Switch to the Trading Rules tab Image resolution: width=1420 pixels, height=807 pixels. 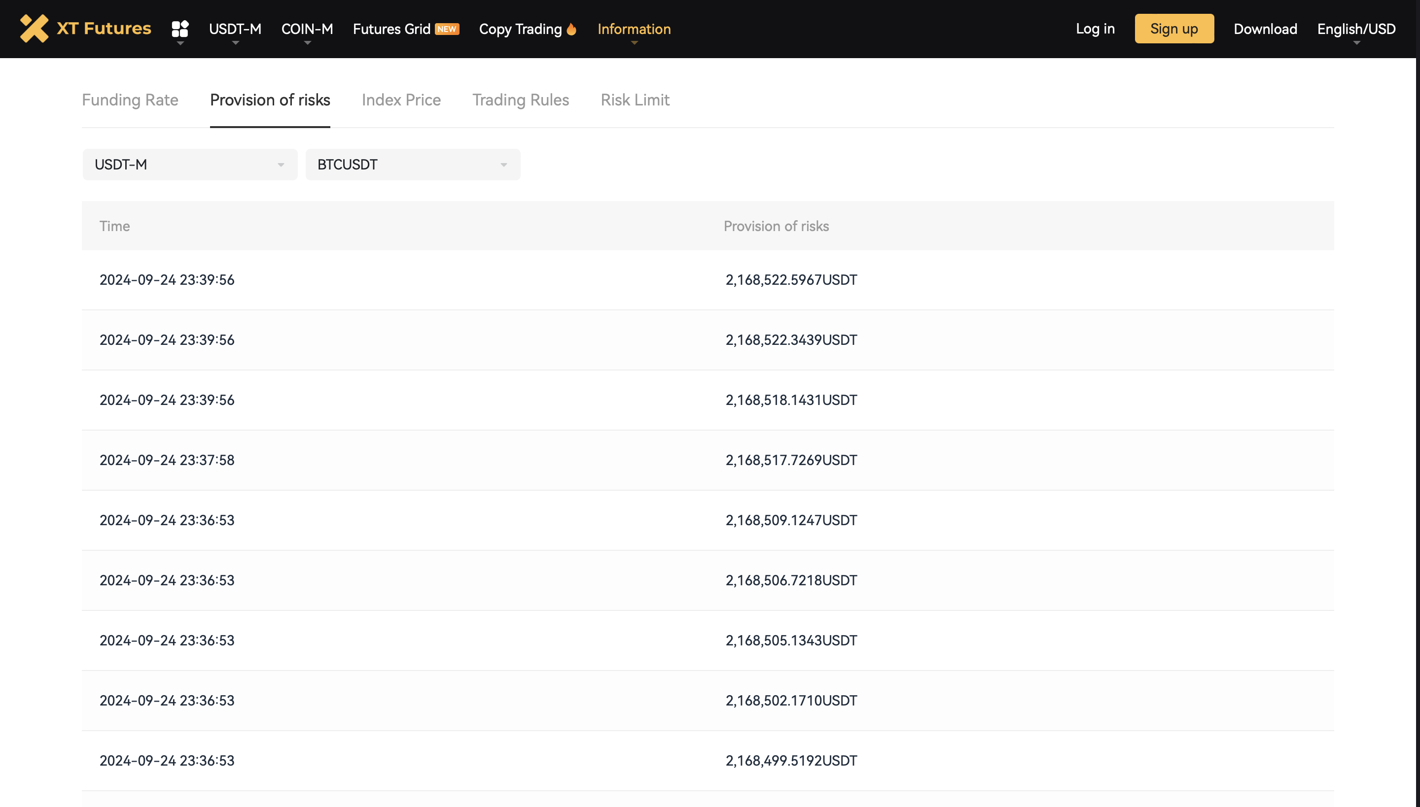click(520, 100)
